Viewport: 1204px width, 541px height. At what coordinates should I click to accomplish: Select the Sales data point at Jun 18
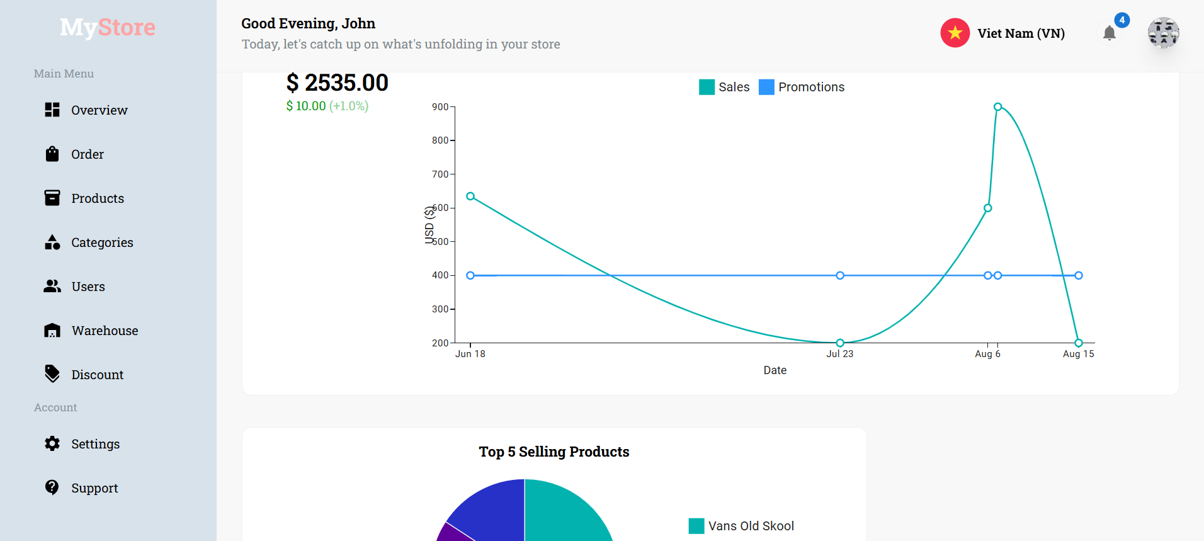click(x=470, y=196)
